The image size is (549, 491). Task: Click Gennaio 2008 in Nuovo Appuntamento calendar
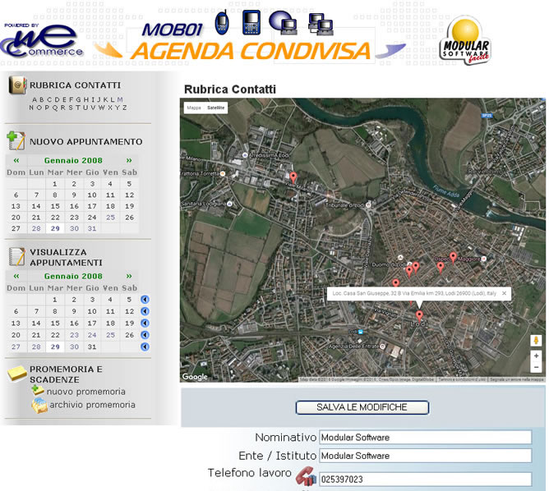[x=73, y=161]
